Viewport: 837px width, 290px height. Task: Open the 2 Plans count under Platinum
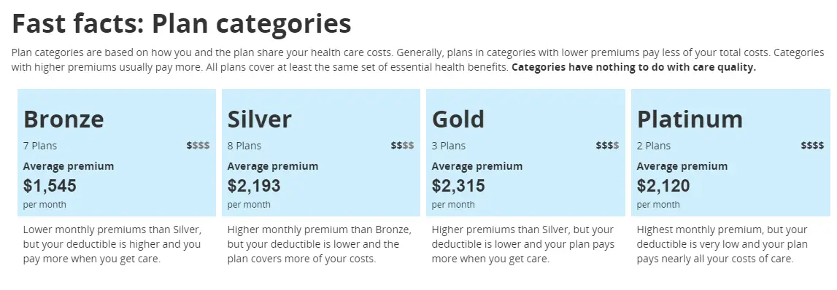654,146
